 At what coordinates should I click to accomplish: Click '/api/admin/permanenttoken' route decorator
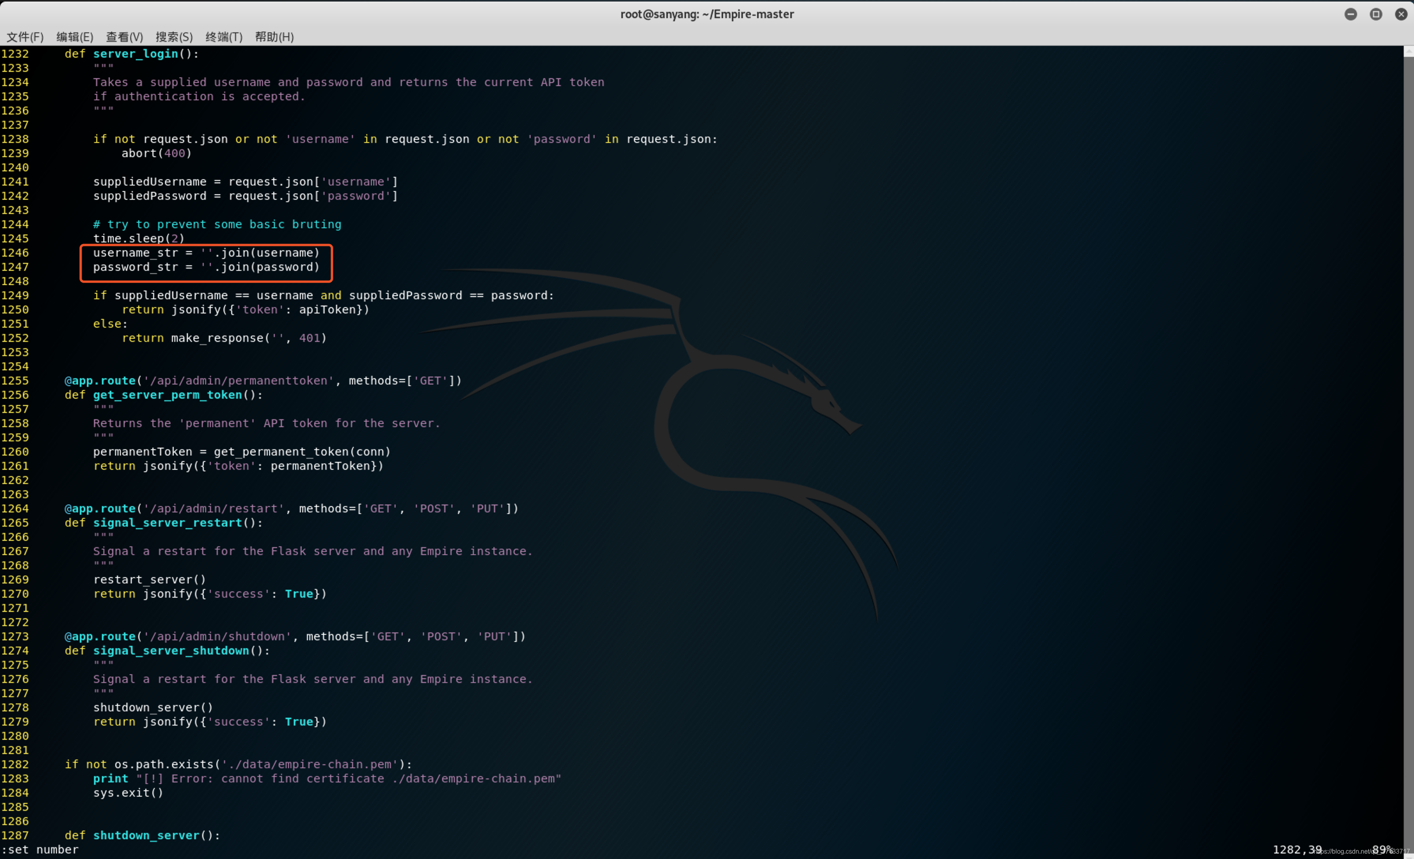tap(263, 381)
